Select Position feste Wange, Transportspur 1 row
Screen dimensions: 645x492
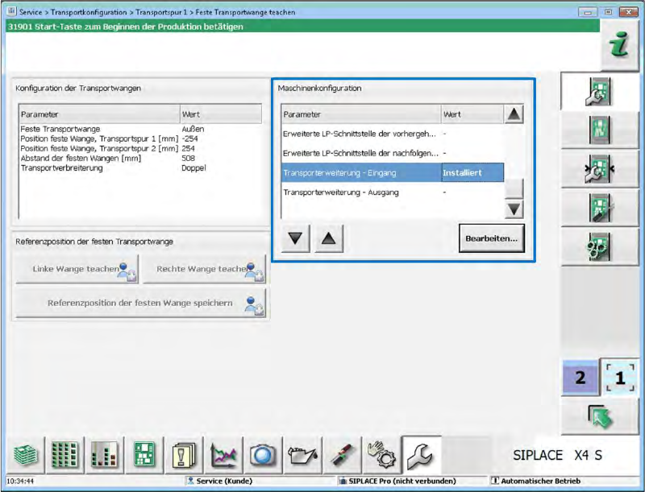point(139,139)
